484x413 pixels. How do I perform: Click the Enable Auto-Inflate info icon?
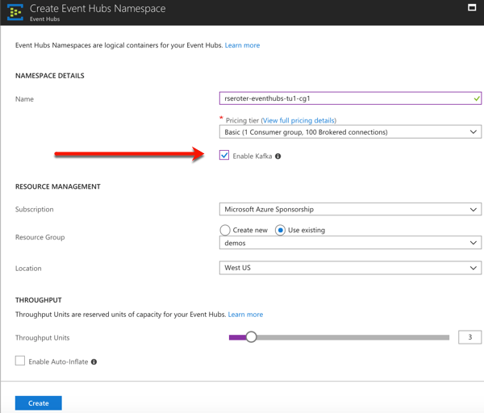click(x=94, y=362)
